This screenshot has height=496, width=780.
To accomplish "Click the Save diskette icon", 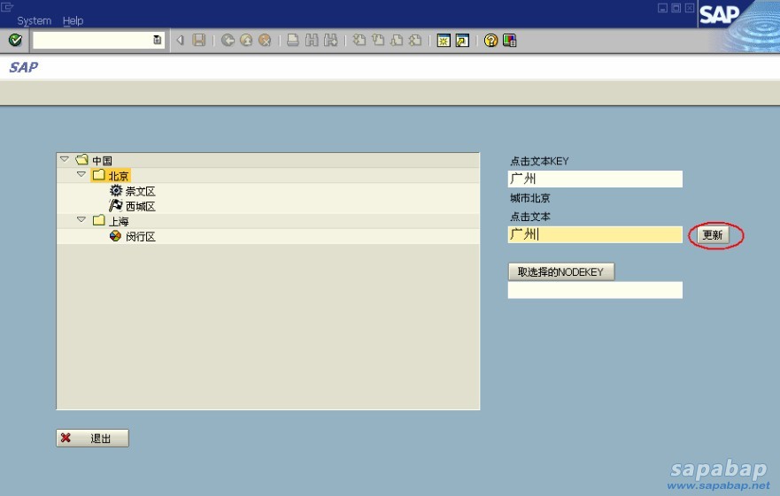I will (199, 41).
